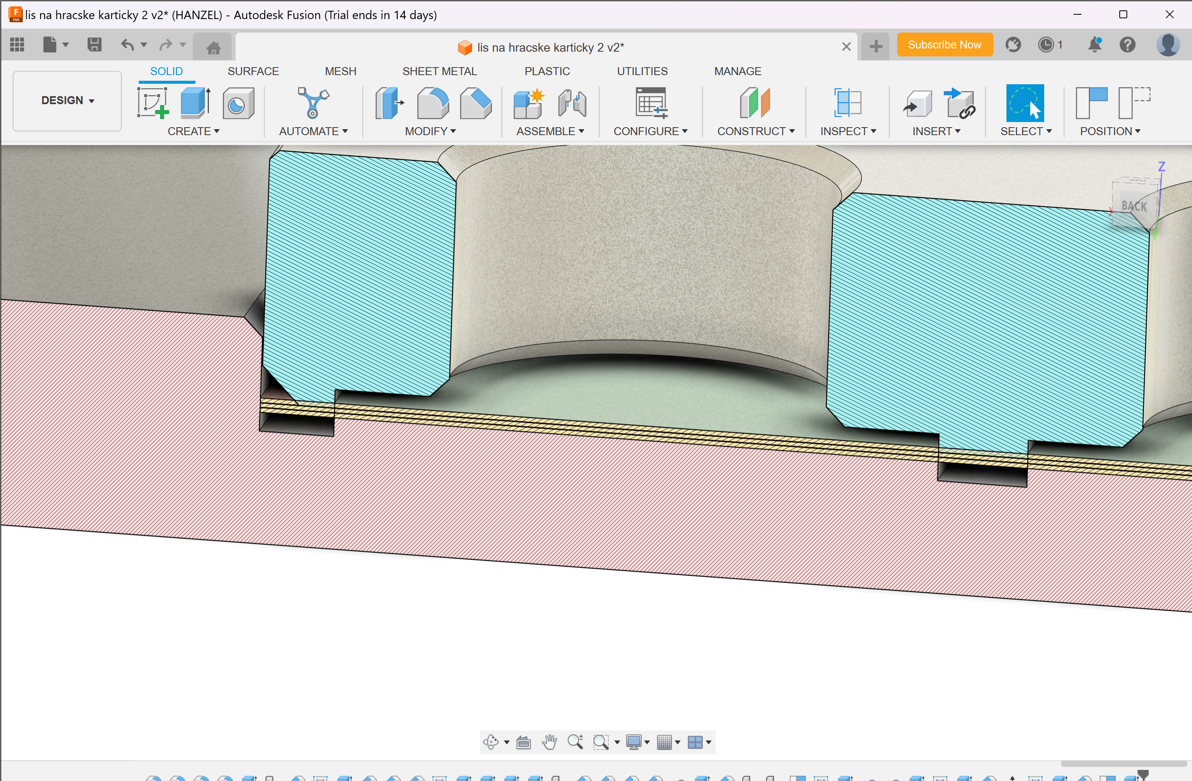The height and width of the screenshot is (781, 1192).
Task: Select the Fillet tool in Modify
Action: click(x=433, y=103)
